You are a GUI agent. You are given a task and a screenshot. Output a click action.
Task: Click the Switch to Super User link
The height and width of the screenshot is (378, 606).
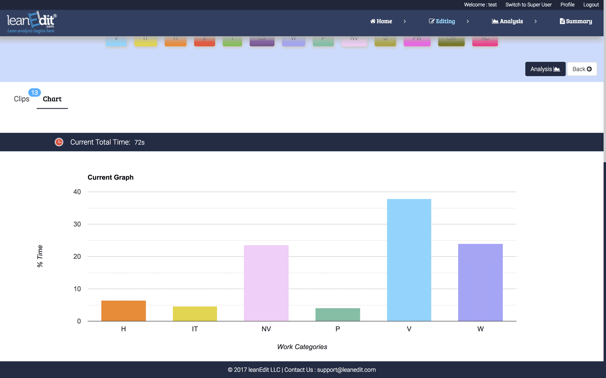point(528,5)
